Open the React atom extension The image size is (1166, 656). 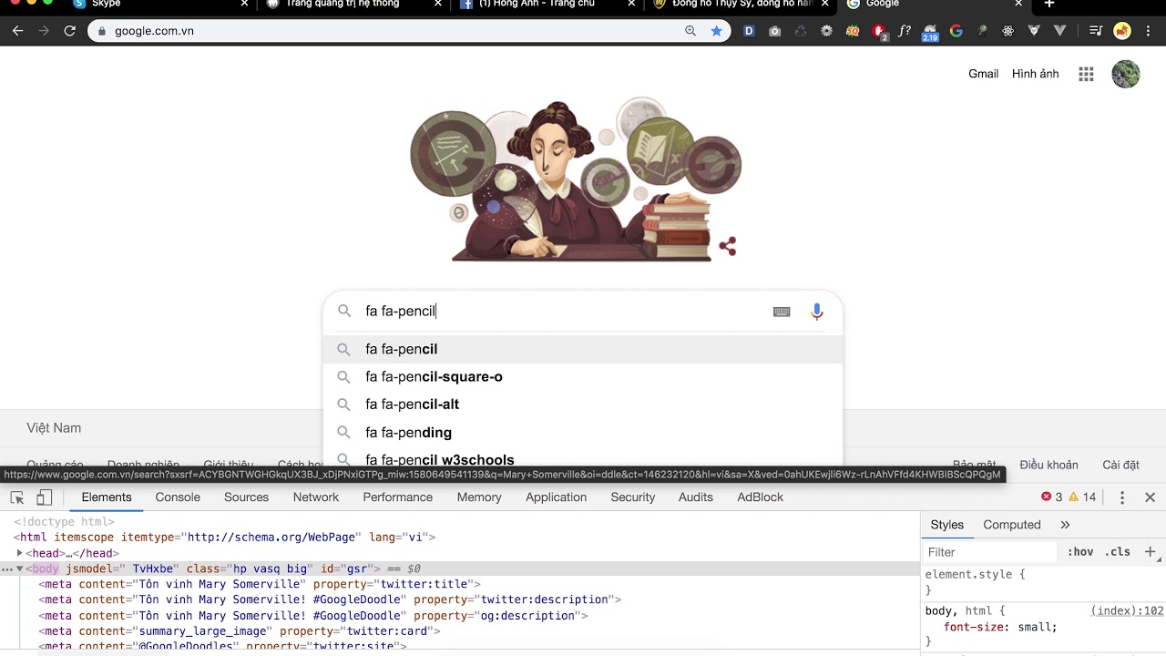click(1008, 31)
